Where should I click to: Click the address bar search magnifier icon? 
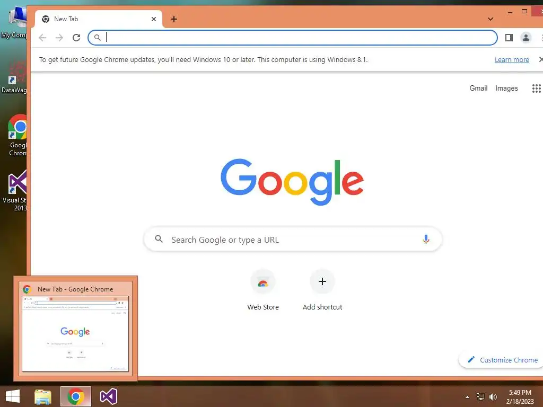click(x=98, y=38)
